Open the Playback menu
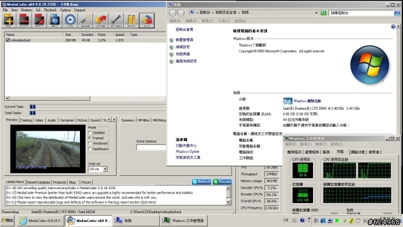 pos(50,10)
